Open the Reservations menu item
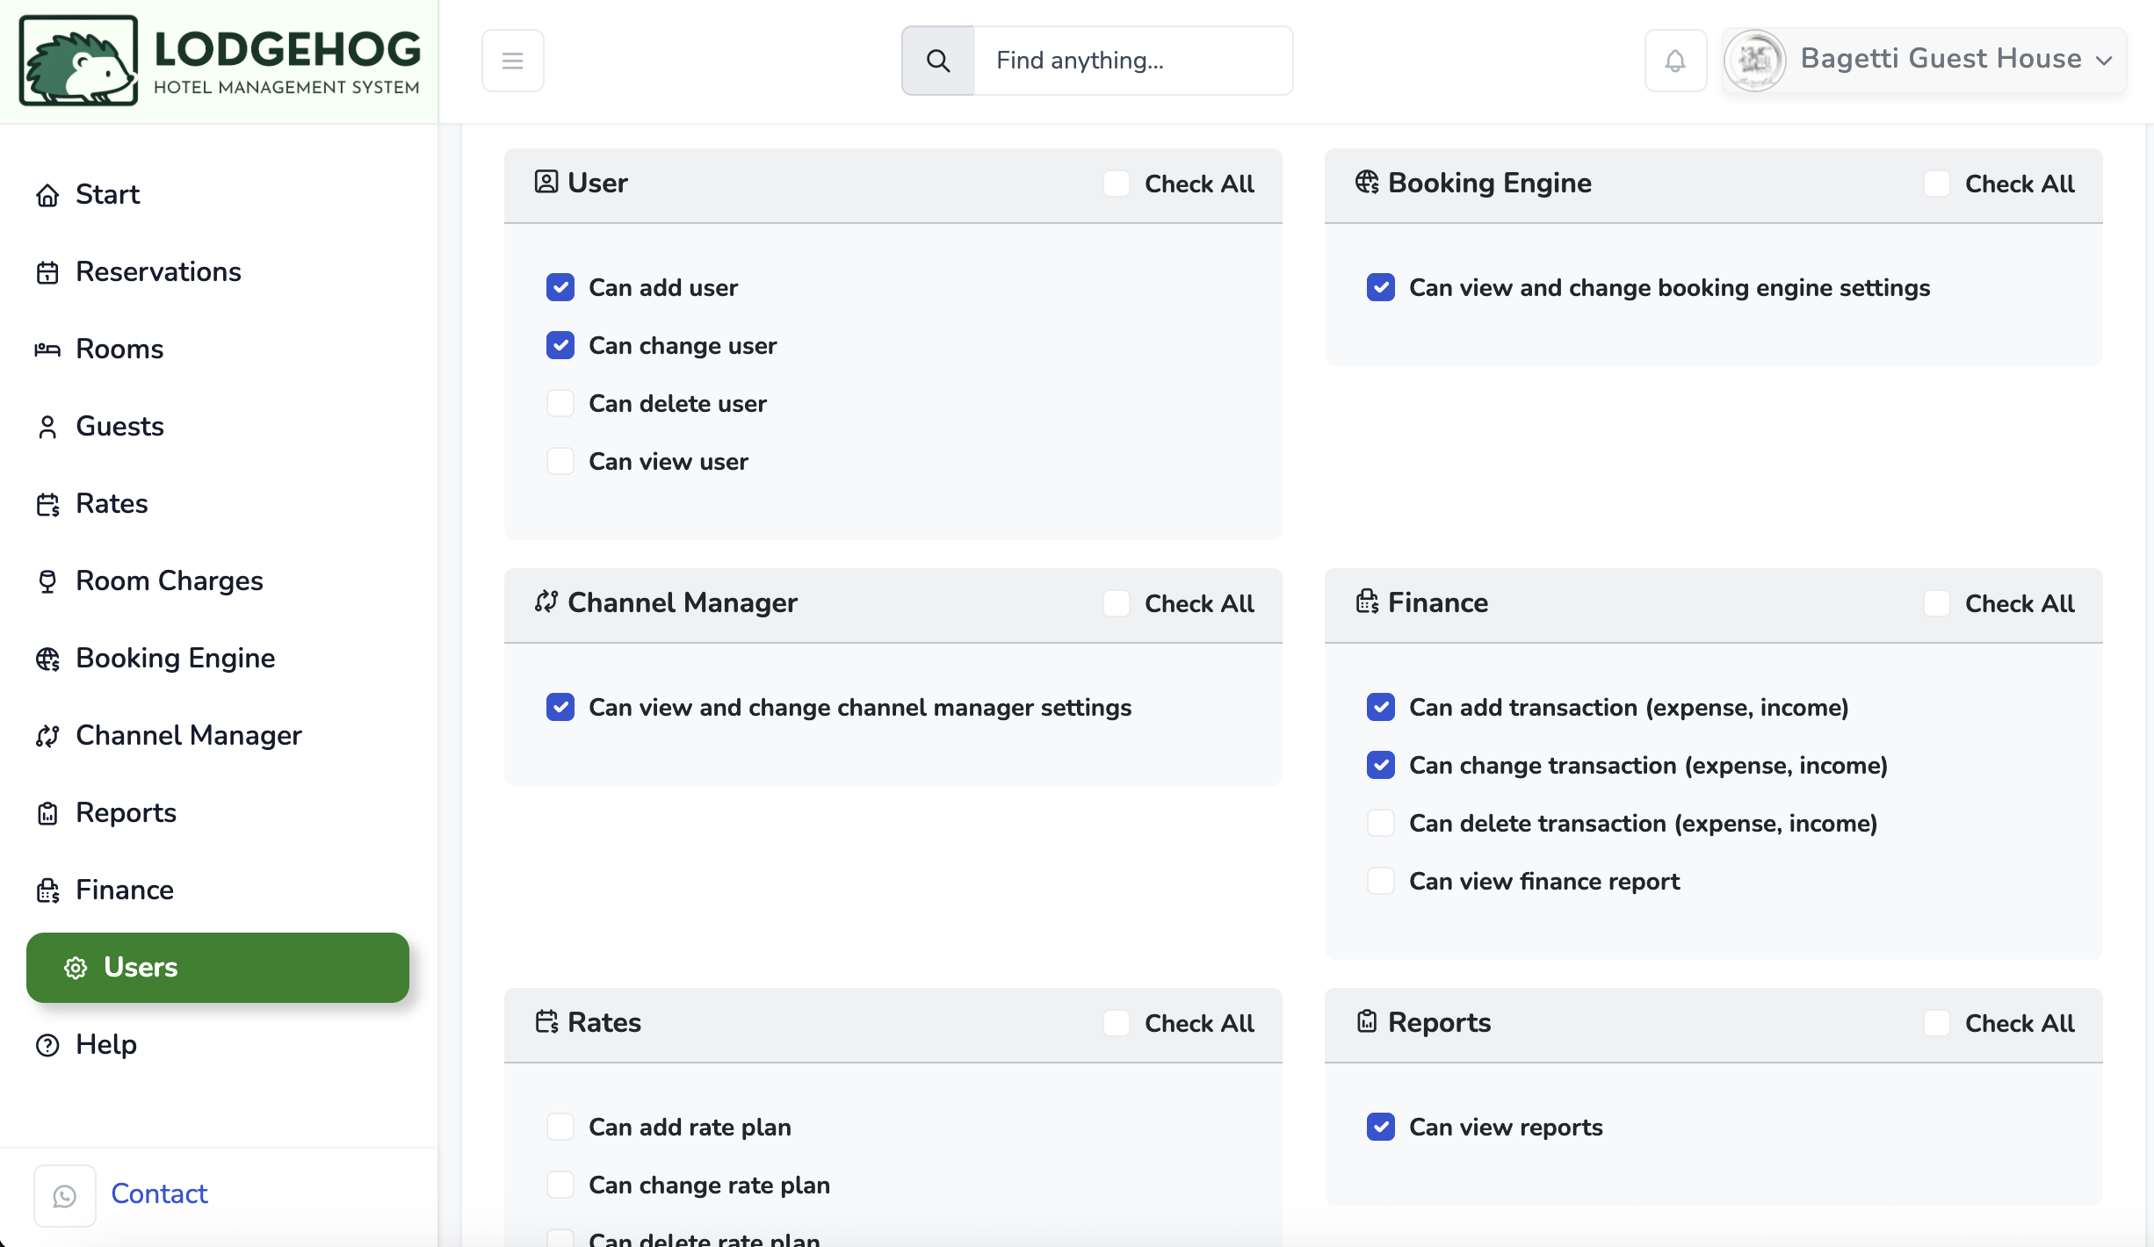 pos(158,272)
